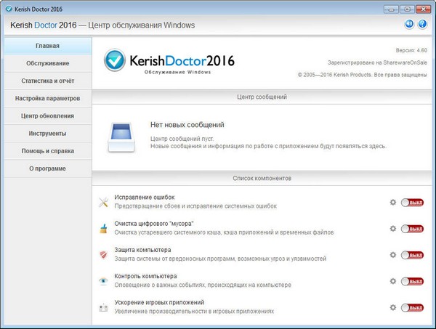Screen dimensions: 436x329
Task: Switch on Ускорение игровых приложений toggle
Action: coord(412,308)
